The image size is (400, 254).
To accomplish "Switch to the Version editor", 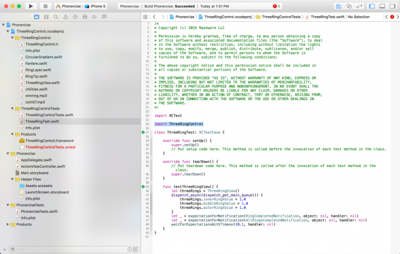I will 359,6.
